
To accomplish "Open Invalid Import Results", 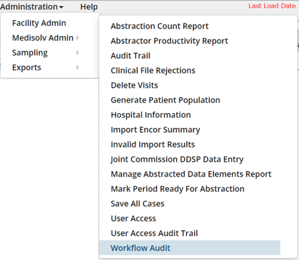I will click(153, 144).
